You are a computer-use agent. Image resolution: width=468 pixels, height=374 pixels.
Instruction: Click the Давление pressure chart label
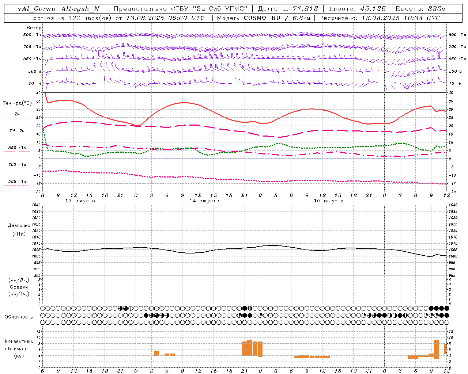19,226
